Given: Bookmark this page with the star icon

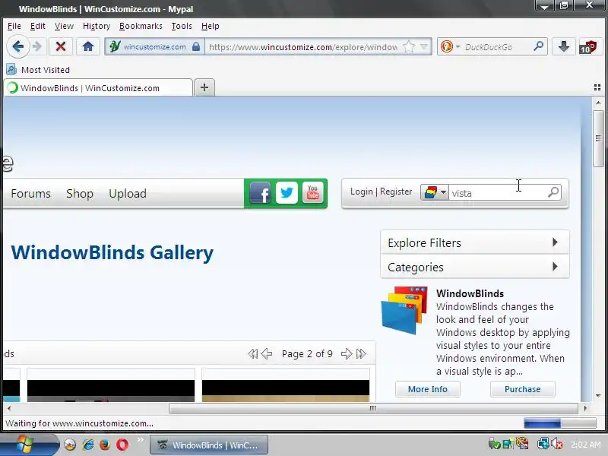Looking at the screenshot, I should (x=409, y=47).
